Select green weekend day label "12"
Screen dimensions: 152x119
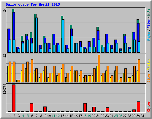coord(58,116)
